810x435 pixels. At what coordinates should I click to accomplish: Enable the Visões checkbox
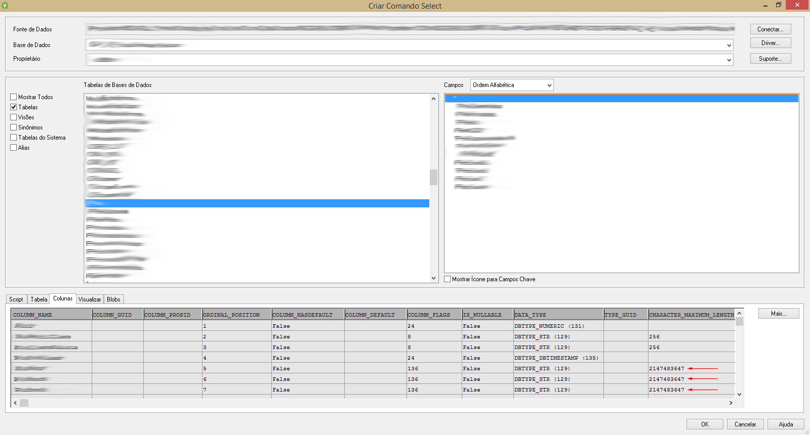pos(14,117)
